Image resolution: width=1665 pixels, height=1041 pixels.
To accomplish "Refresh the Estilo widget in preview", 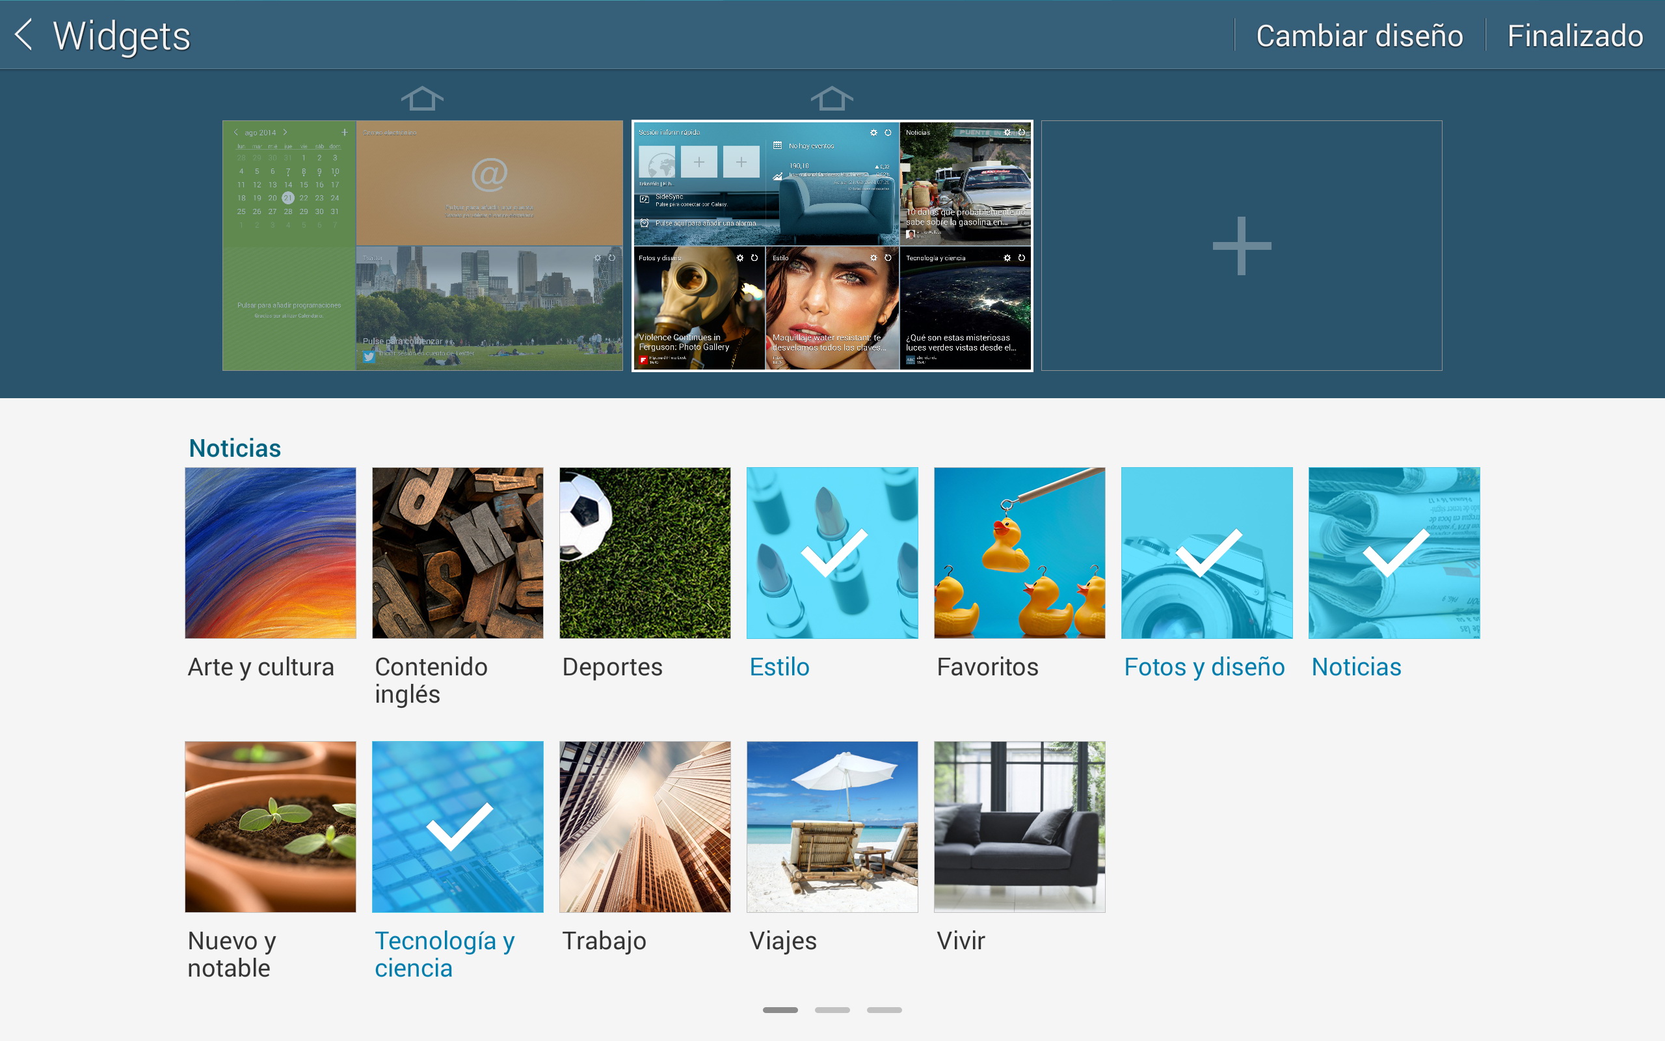I will (x=888, y=258).
